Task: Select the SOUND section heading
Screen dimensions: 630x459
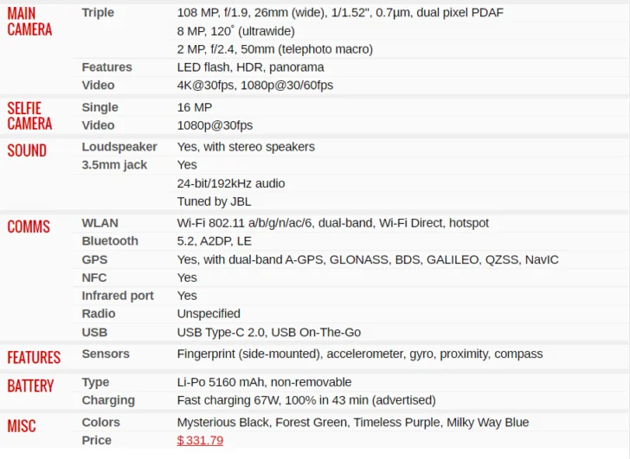Action: click(x=27, y=150)
